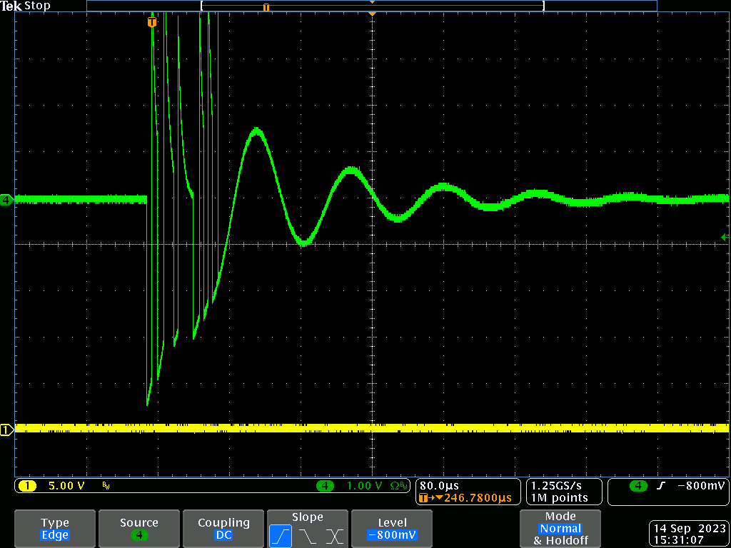Toggle the Coupling DC setting
The height and width of the screenshot is (548, 731).
pyautogui.click(x=223, y=528)
